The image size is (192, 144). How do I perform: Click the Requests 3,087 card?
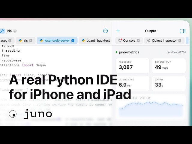[x=133, y=66]
